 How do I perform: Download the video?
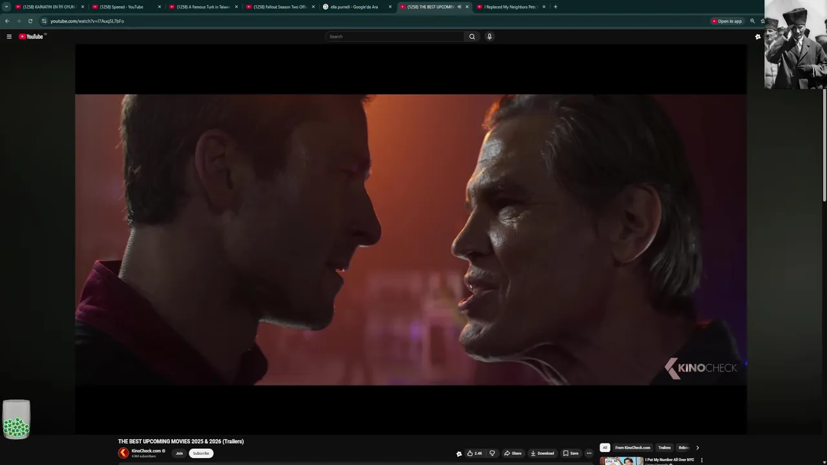coord(542,453)
